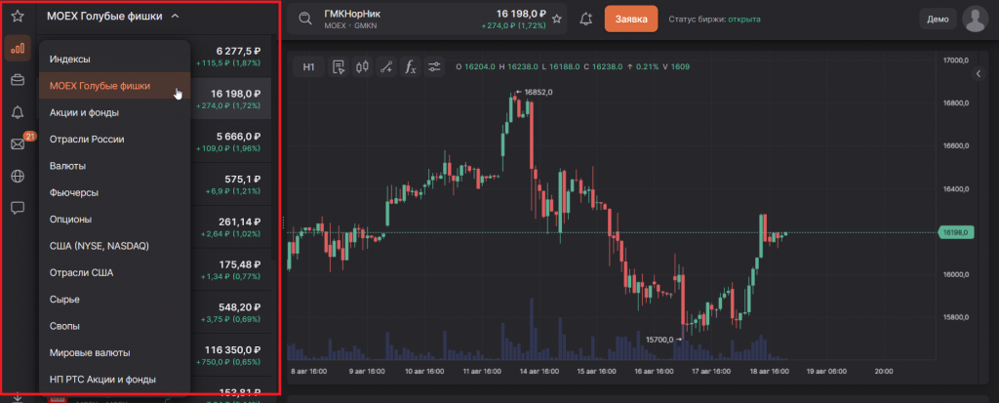The width and height of the screenshot is (999, 403).
Task: Open chart notes drawing tool icon
Action: 339,67
